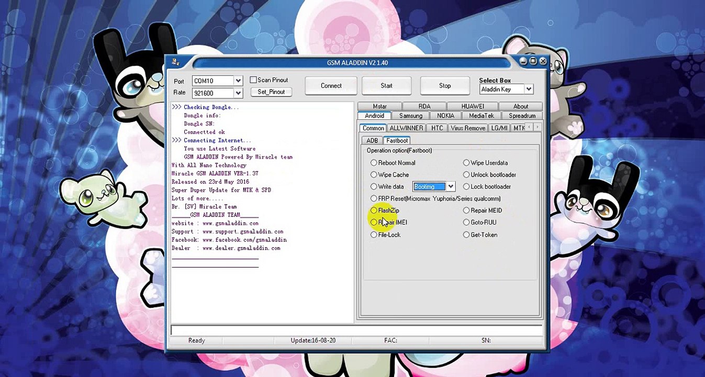Switch to the Samsung tab

[411, 116]
